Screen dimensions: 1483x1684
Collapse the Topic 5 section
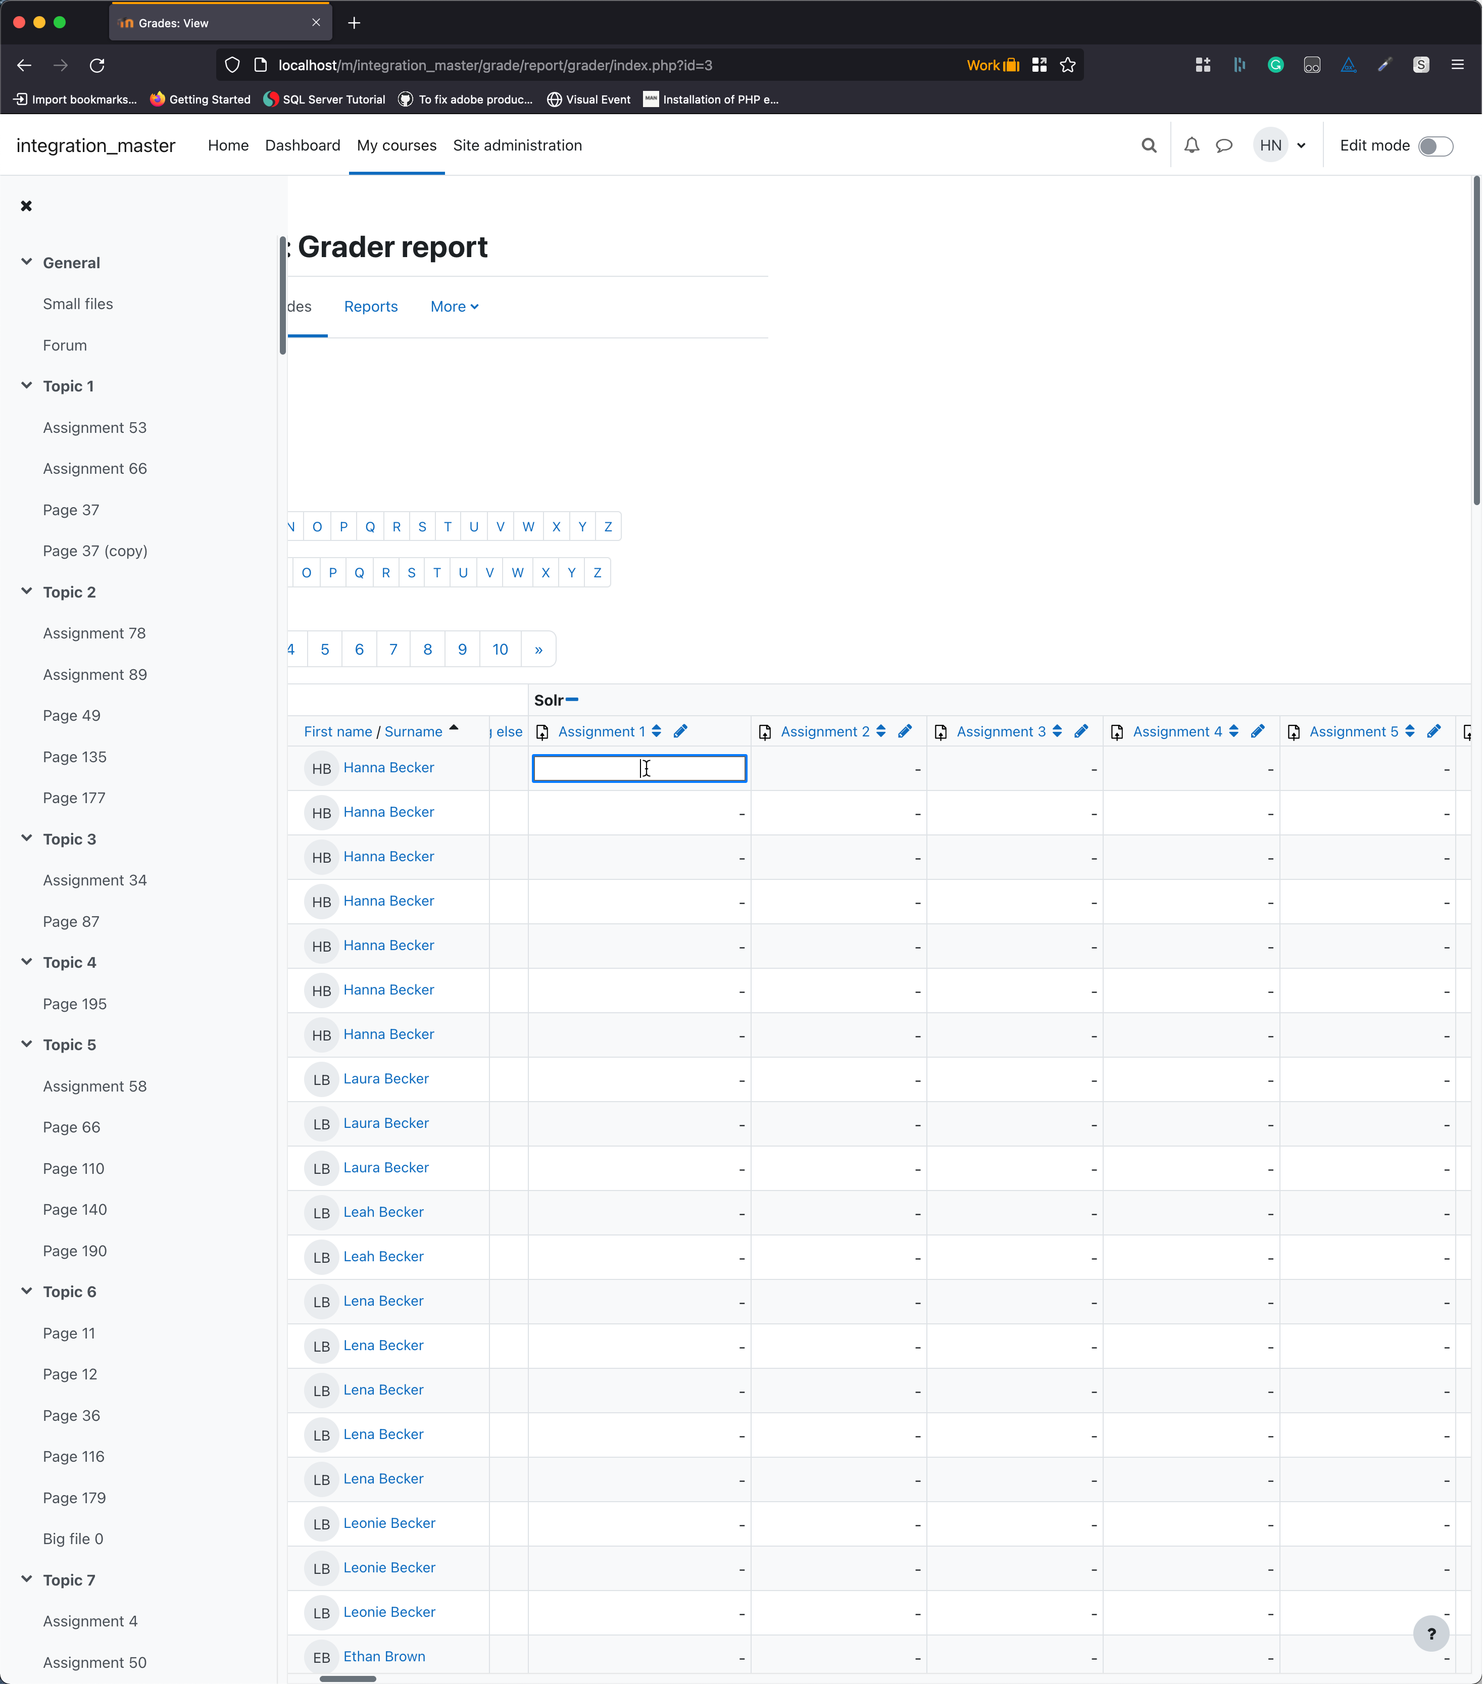tap(26, 1045)
